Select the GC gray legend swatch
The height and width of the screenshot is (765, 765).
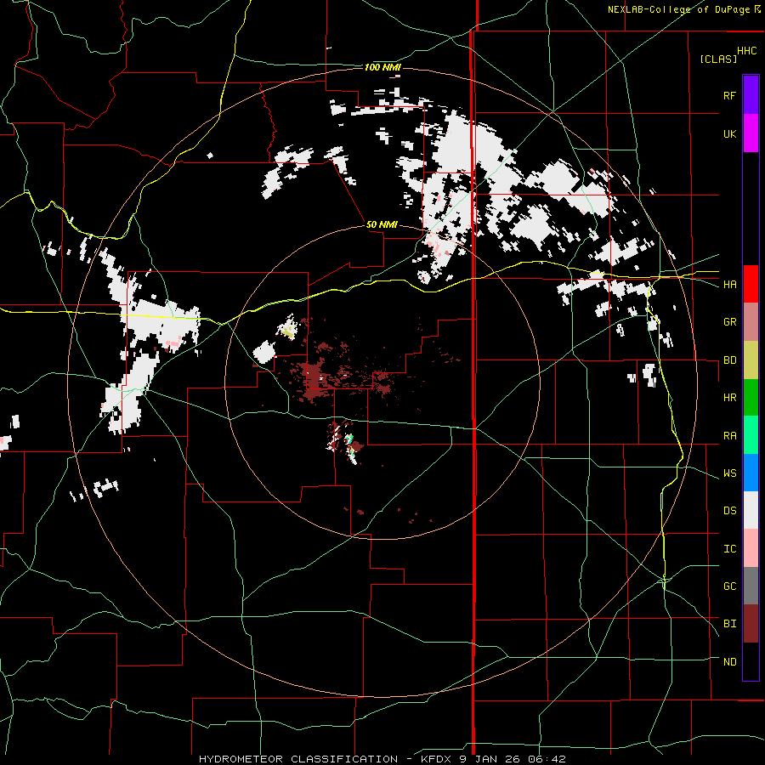coord(751,586)
